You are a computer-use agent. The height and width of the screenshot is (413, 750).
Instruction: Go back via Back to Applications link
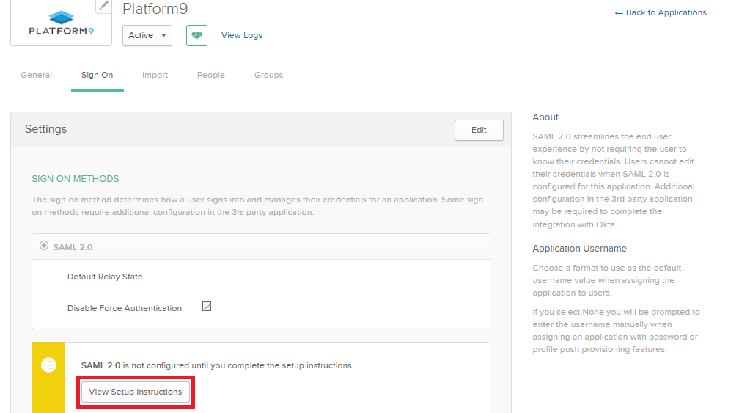pos(661,12)
